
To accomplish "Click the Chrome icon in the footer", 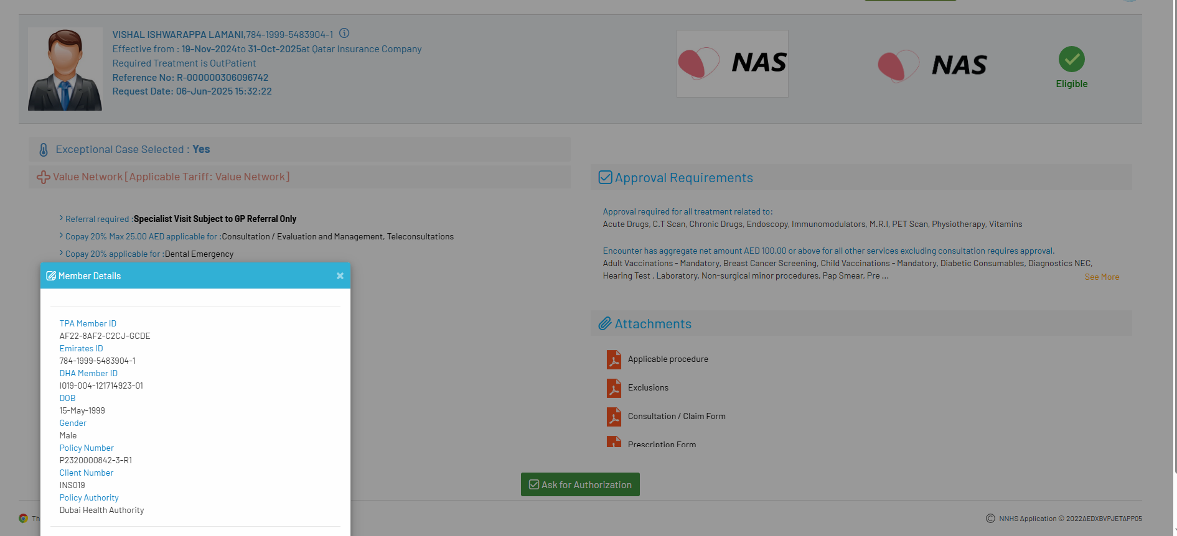I will tap(24, 519).
